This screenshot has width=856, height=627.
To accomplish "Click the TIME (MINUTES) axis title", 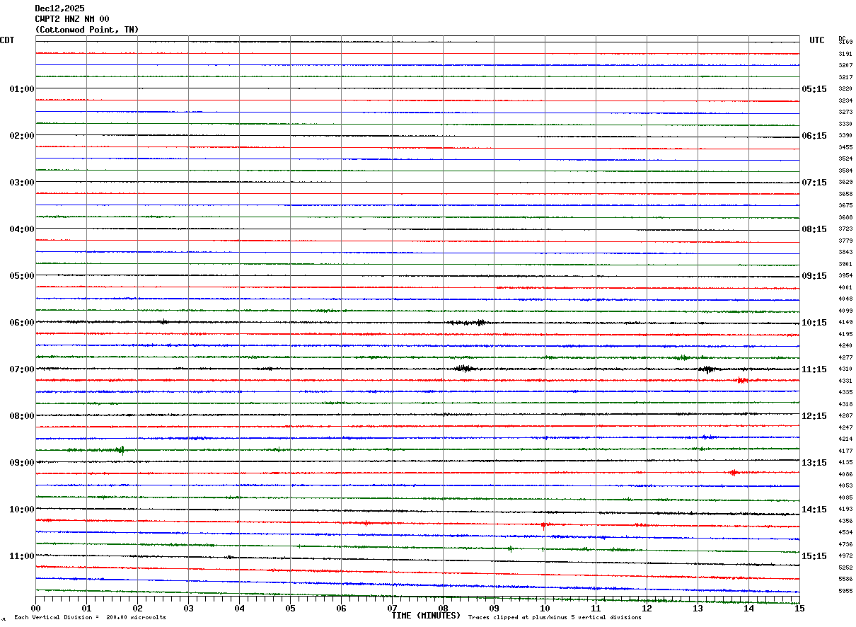I will (426, 616).
